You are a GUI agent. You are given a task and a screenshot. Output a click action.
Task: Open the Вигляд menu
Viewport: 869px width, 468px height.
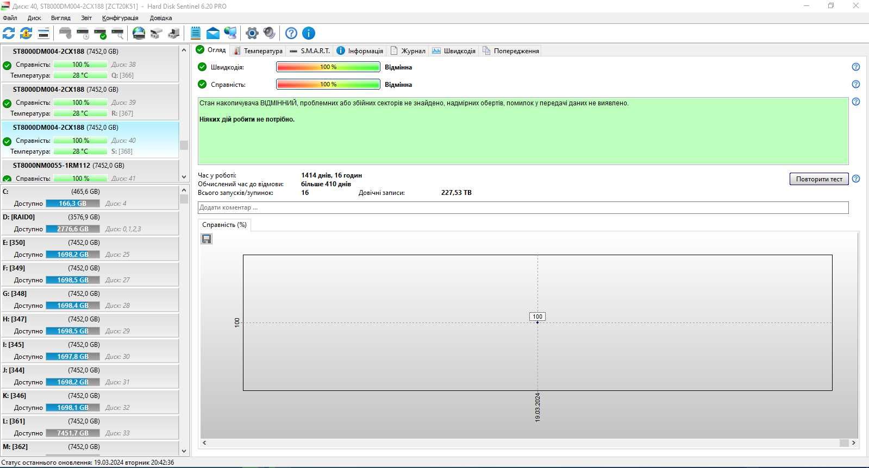coord(61,18)
